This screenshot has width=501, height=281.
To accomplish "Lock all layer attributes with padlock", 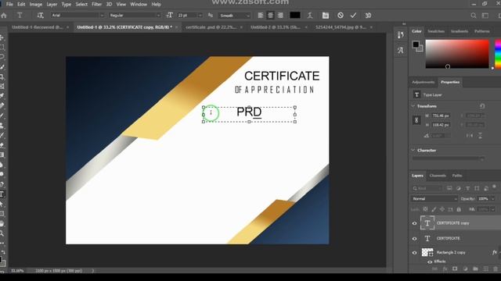I will 459,209.
